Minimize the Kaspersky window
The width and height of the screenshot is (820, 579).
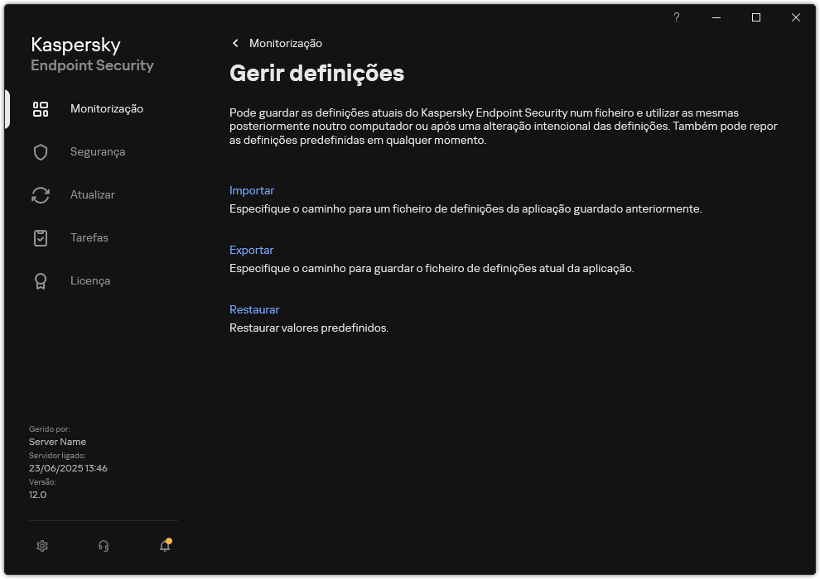(716, 17)
